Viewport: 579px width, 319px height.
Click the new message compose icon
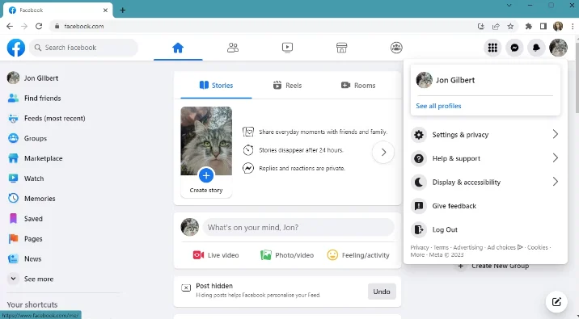coord(556,302)
